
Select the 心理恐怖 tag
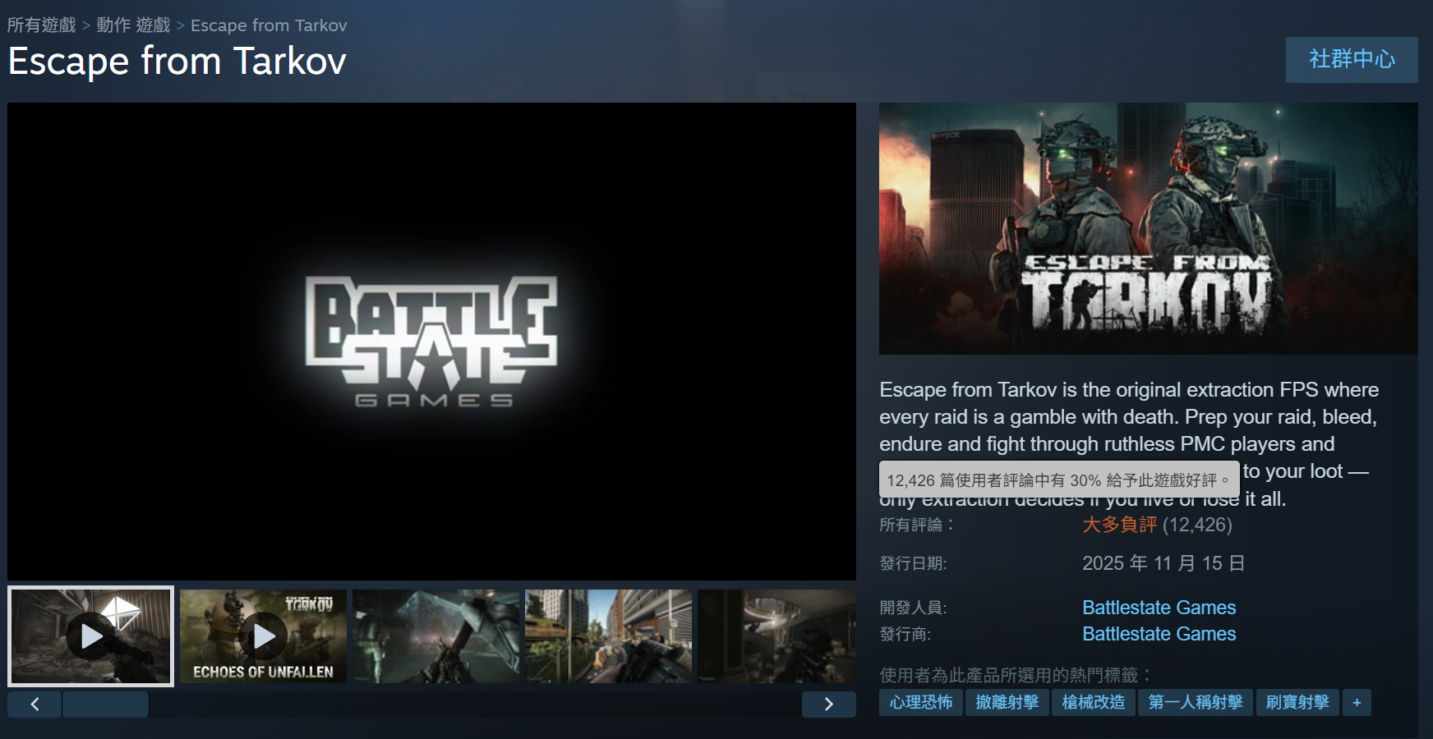(920, 703)
